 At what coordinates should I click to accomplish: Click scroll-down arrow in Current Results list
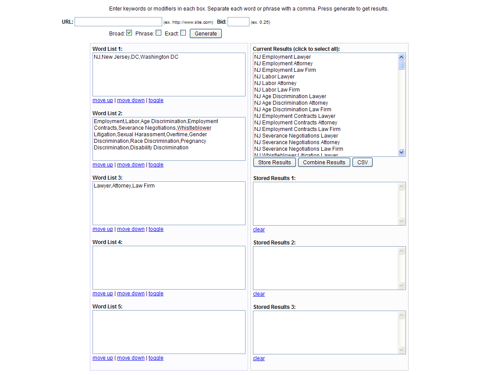pyautogui.click(x=402, y=152)
